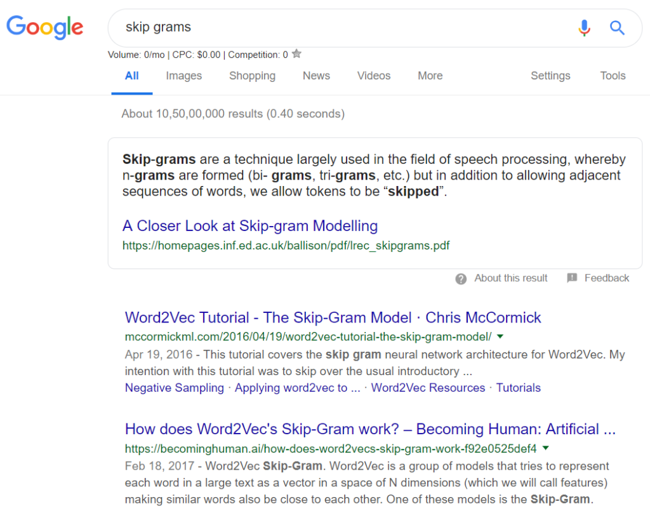
Task: Click the mccormickml.com URL
Action: (308, 336)
